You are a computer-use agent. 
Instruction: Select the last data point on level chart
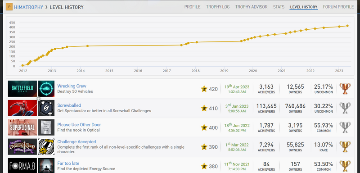pos(347,26)
